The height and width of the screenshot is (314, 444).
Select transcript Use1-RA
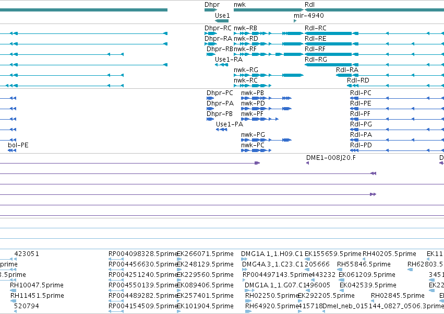[x=229, y=60]
